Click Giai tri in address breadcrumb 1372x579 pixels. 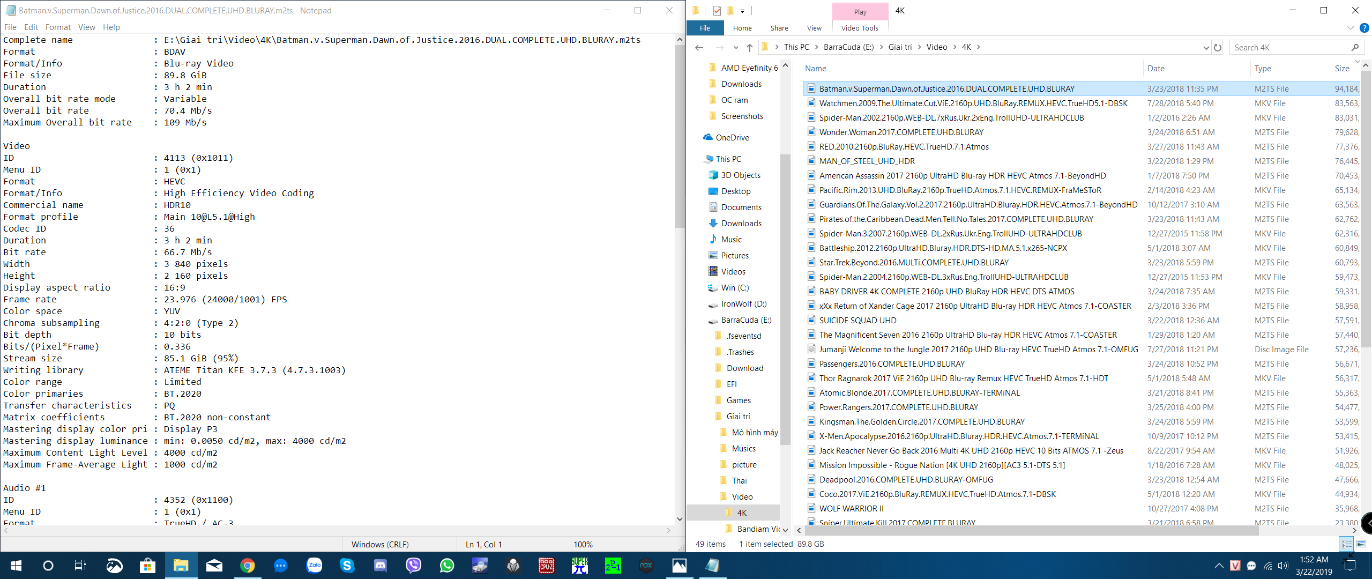tap(900, 47)
